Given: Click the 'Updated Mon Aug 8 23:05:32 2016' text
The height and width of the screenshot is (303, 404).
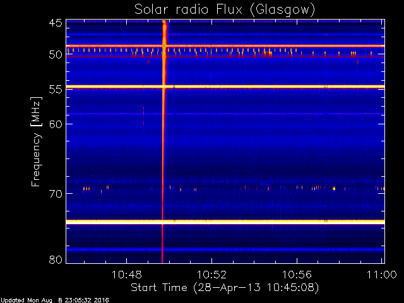Looking at the screenshot, I should (55, 300).
